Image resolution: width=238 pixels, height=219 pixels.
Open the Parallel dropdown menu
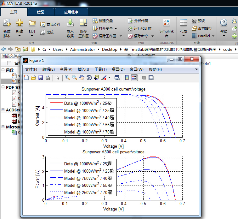(213, 36)
